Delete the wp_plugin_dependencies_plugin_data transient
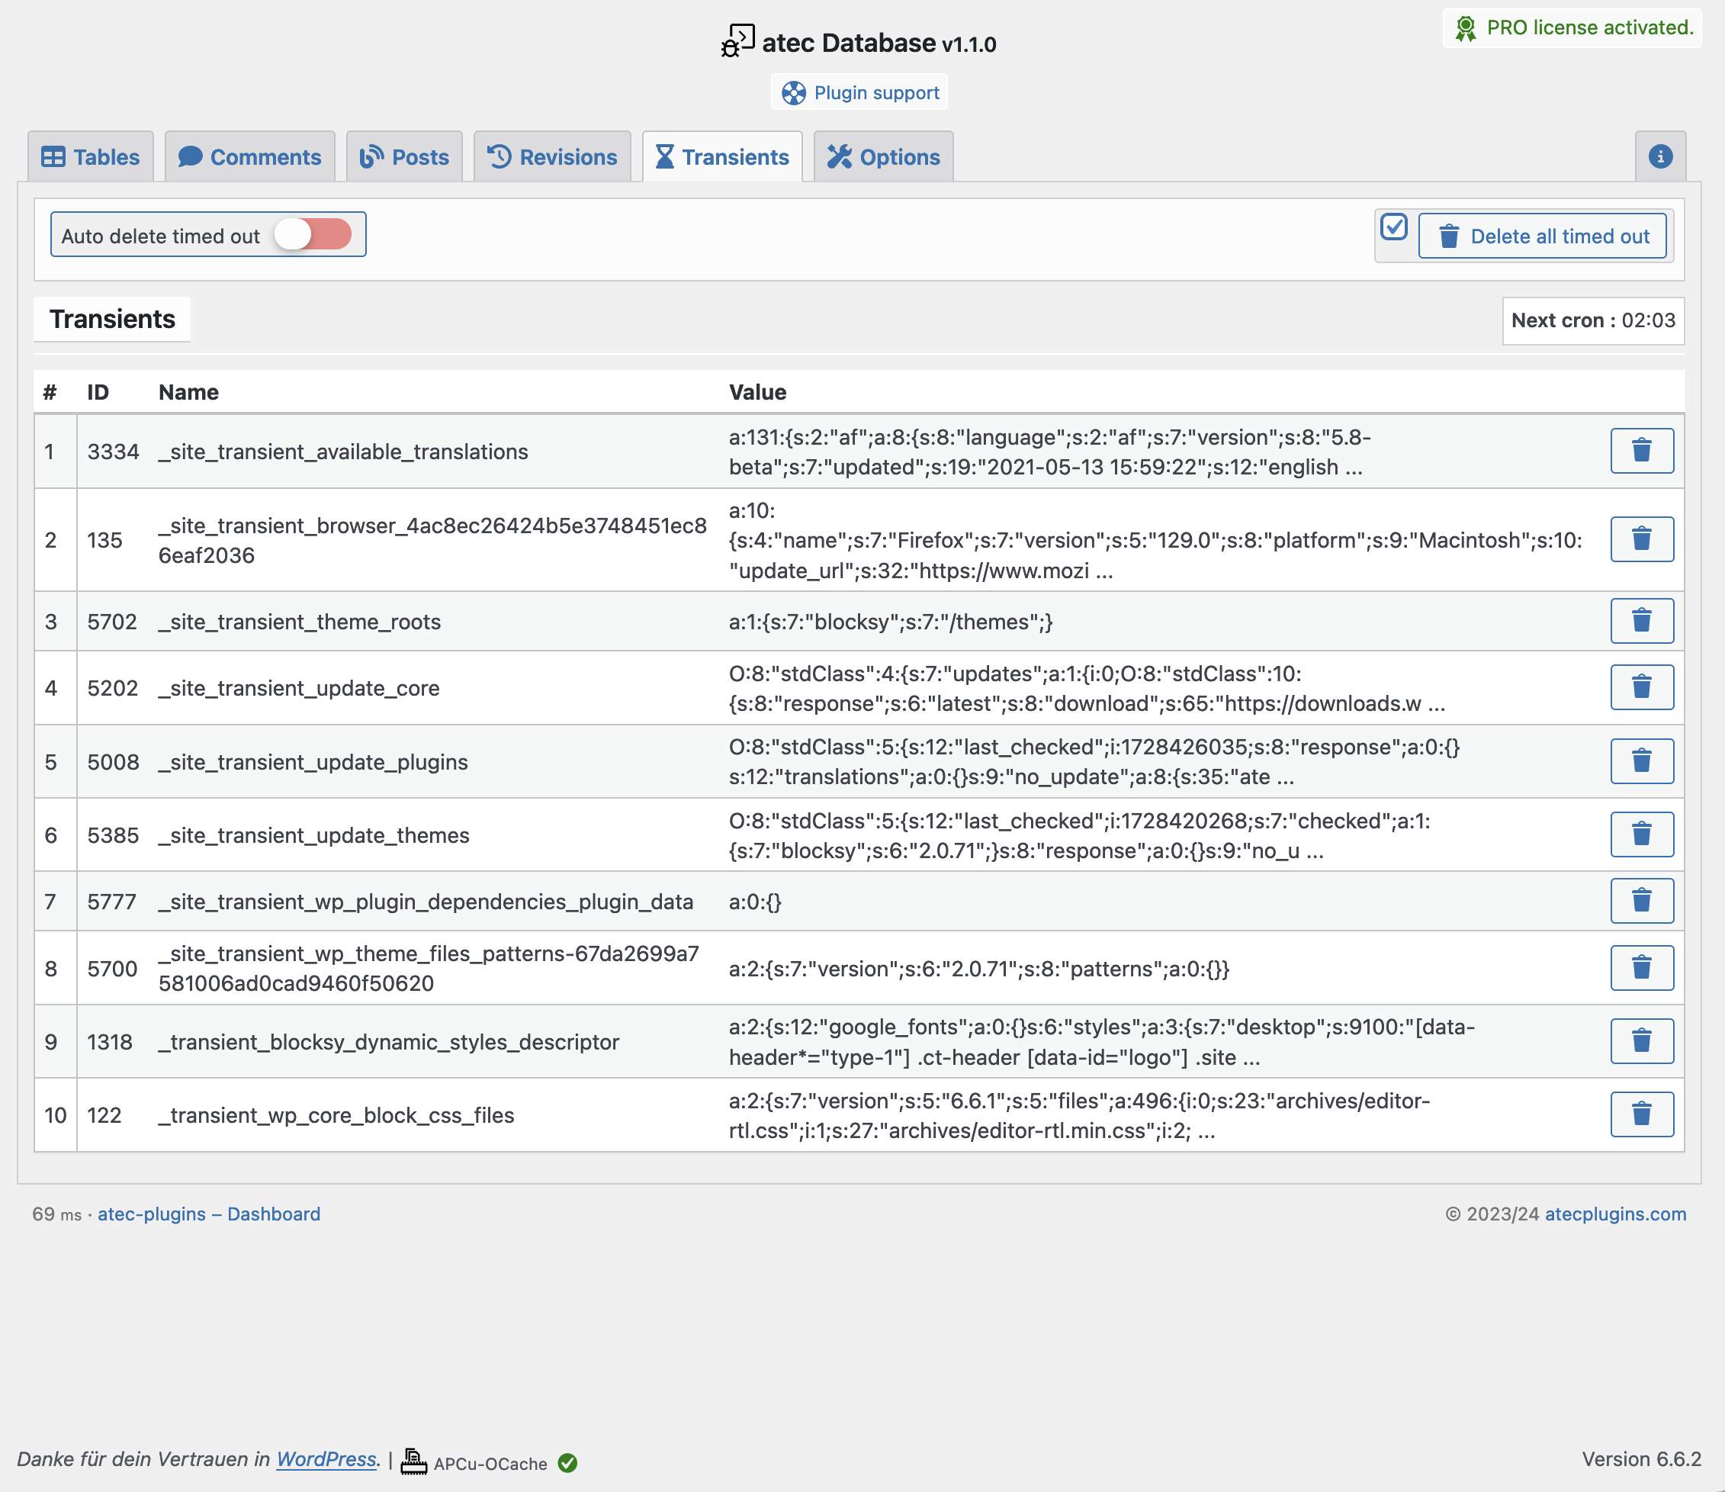 [1641, 901]
